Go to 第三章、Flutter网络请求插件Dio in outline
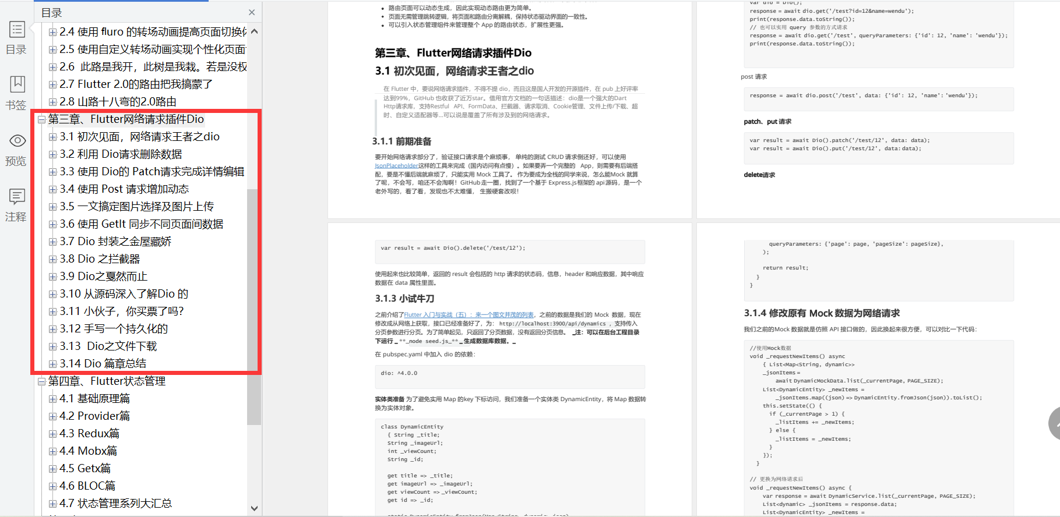This screenshot has width=1060, height=517. coord(126,119)
